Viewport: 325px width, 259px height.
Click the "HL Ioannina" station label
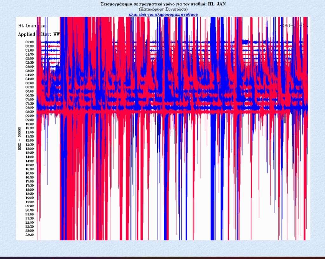pyautogui.click(x=32, y=26)
